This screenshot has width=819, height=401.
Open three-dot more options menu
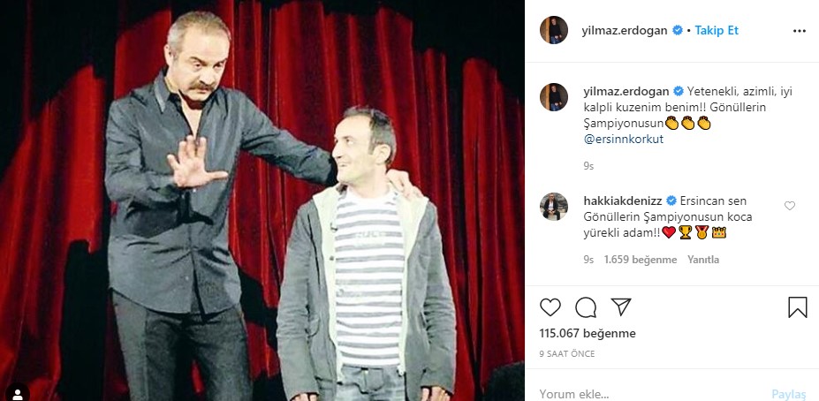(800, 31)
